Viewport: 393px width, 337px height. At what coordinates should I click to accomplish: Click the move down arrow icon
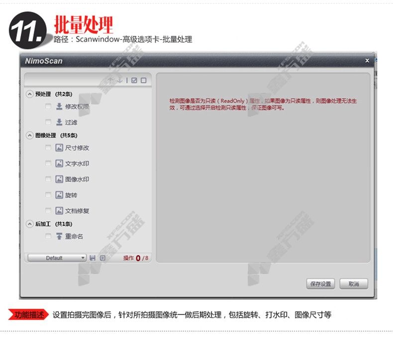(120, 80)
